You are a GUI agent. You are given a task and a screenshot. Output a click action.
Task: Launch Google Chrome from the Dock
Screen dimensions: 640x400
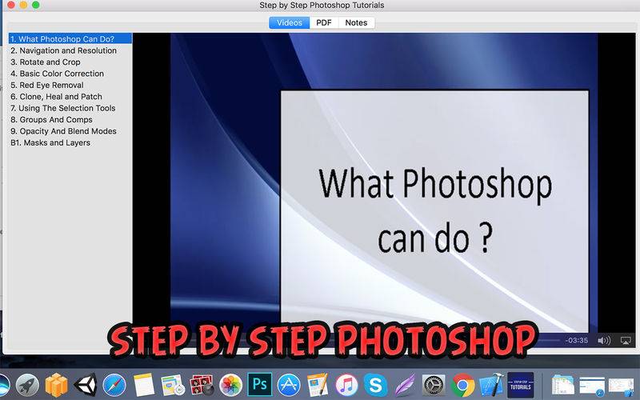coord(462,385)
